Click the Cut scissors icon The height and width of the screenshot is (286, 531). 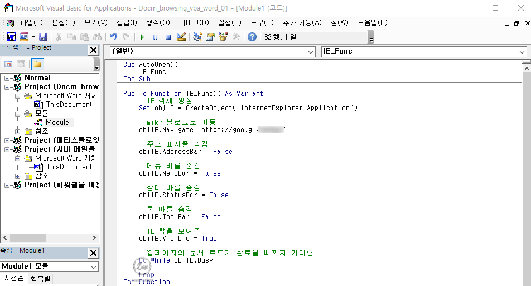click(59, 37)
